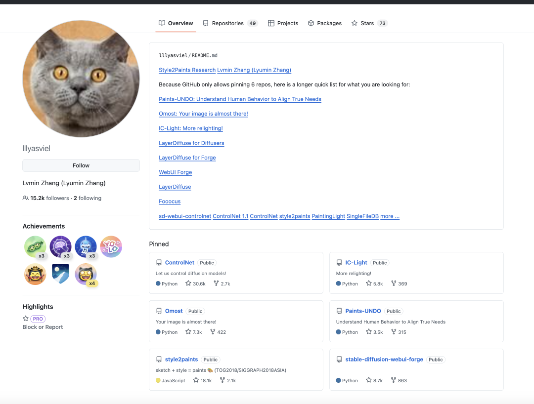
Task: Click Block or Report link
Action: 43,327
